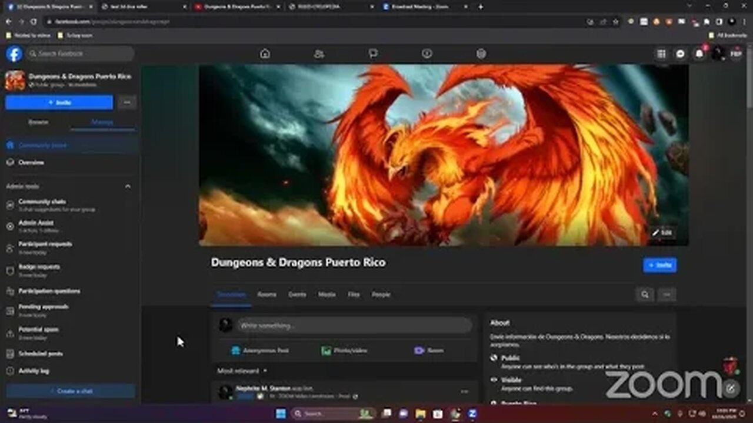Open the phoenix cover photo

point(444,155)
